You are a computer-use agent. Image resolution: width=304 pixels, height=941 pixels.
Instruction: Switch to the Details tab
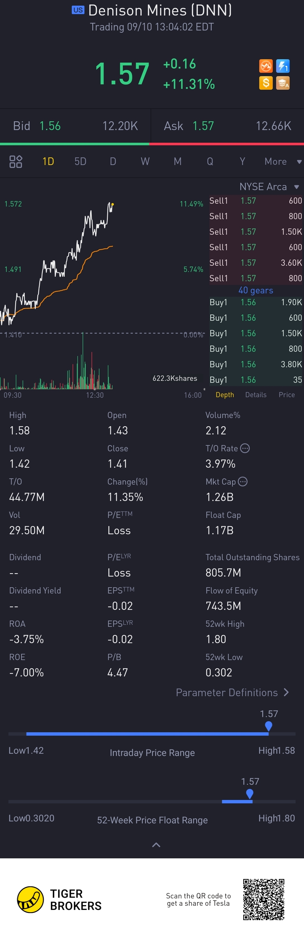(x=256, y=395)
